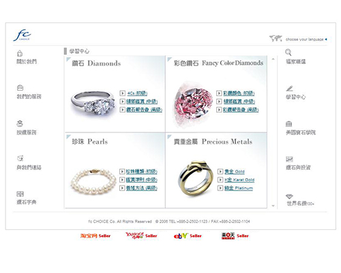The width and height of the screenshot is (341, 273).
Task: Click the diamond dictionary book icon
Action: coord(20,194)
